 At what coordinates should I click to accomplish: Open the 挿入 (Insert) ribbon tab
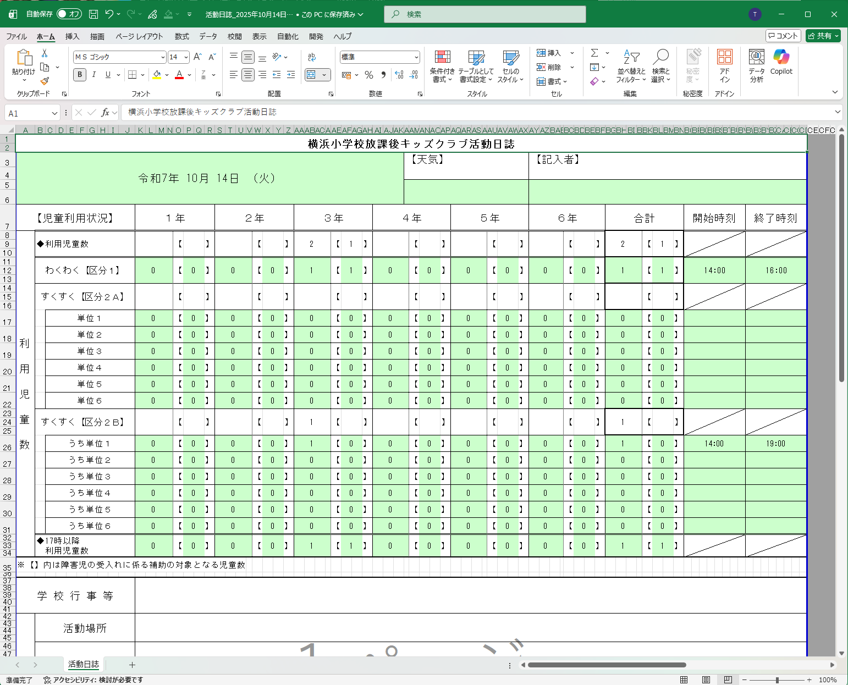point(72,36)
